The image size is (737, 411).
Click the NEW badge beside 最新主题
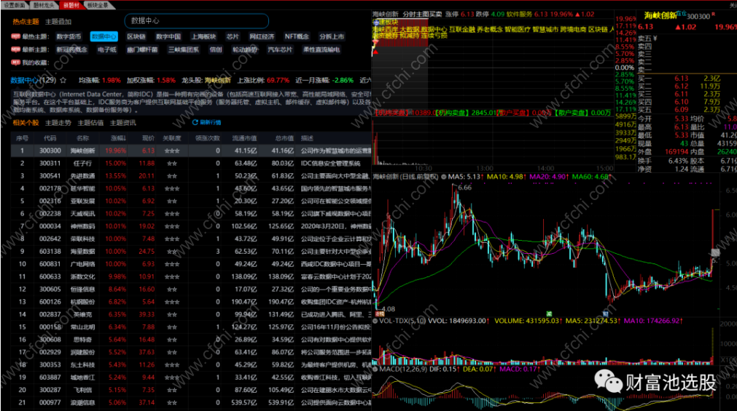[15, 49]
